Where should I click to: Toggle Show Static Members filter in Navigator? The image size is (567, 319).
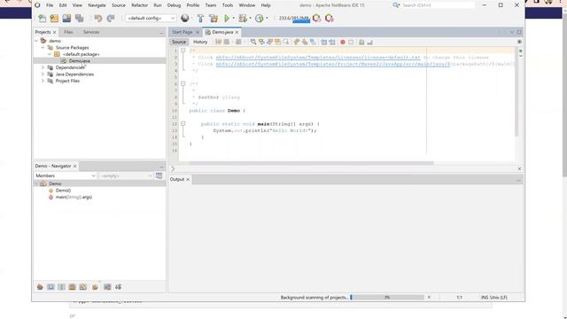click(61, 287)
